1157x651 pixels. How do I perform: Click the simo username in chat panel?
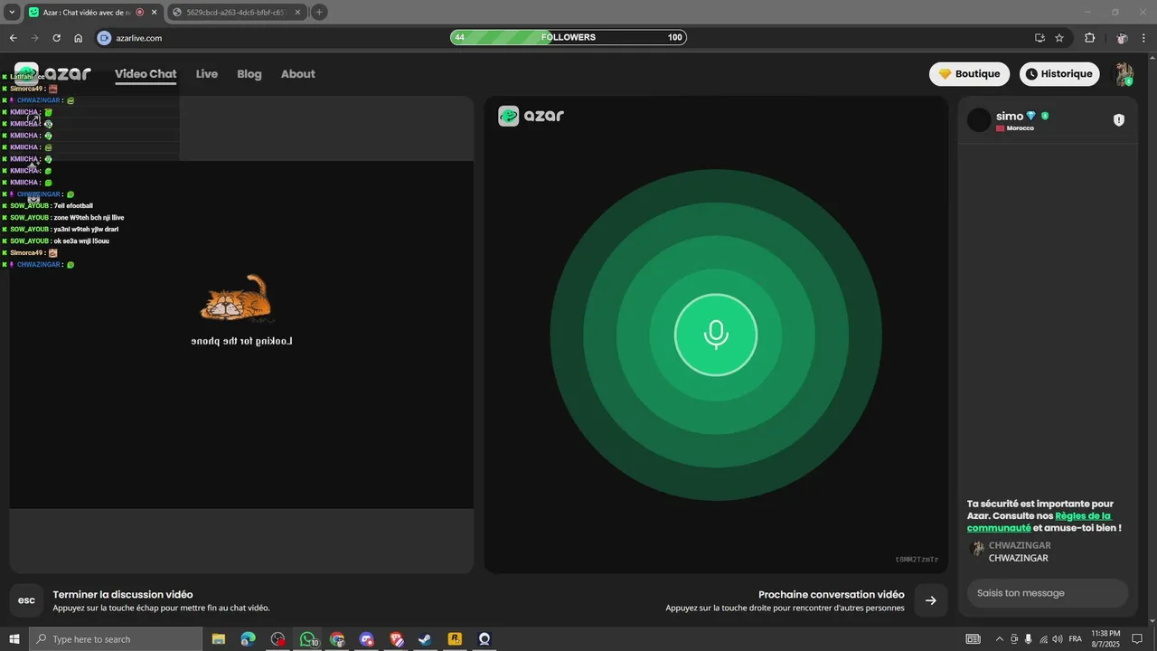click(x=1010, y=116)
